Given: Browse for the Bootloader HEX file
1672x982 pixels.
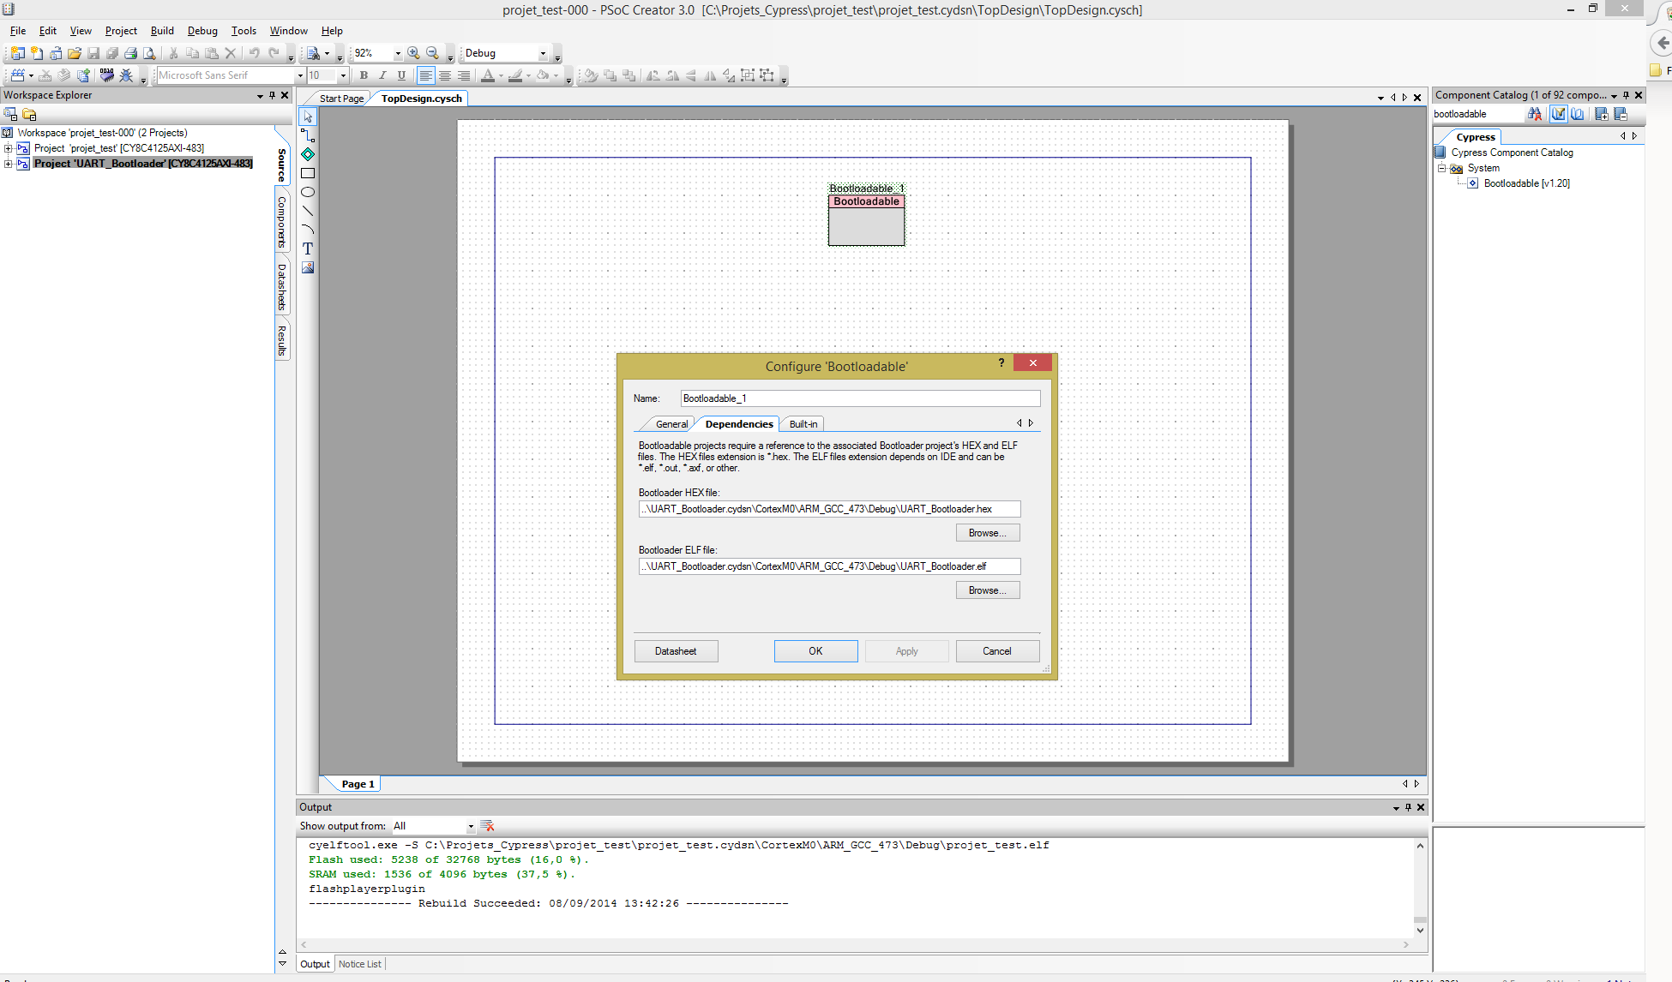Looking at the screenshot, I should click(x=987, y=533).
